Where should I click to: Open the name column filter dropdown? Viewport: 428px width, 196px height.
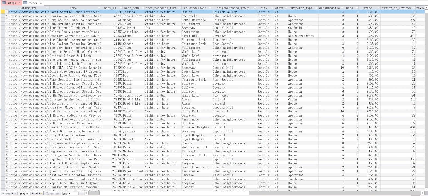coord(99,8)
